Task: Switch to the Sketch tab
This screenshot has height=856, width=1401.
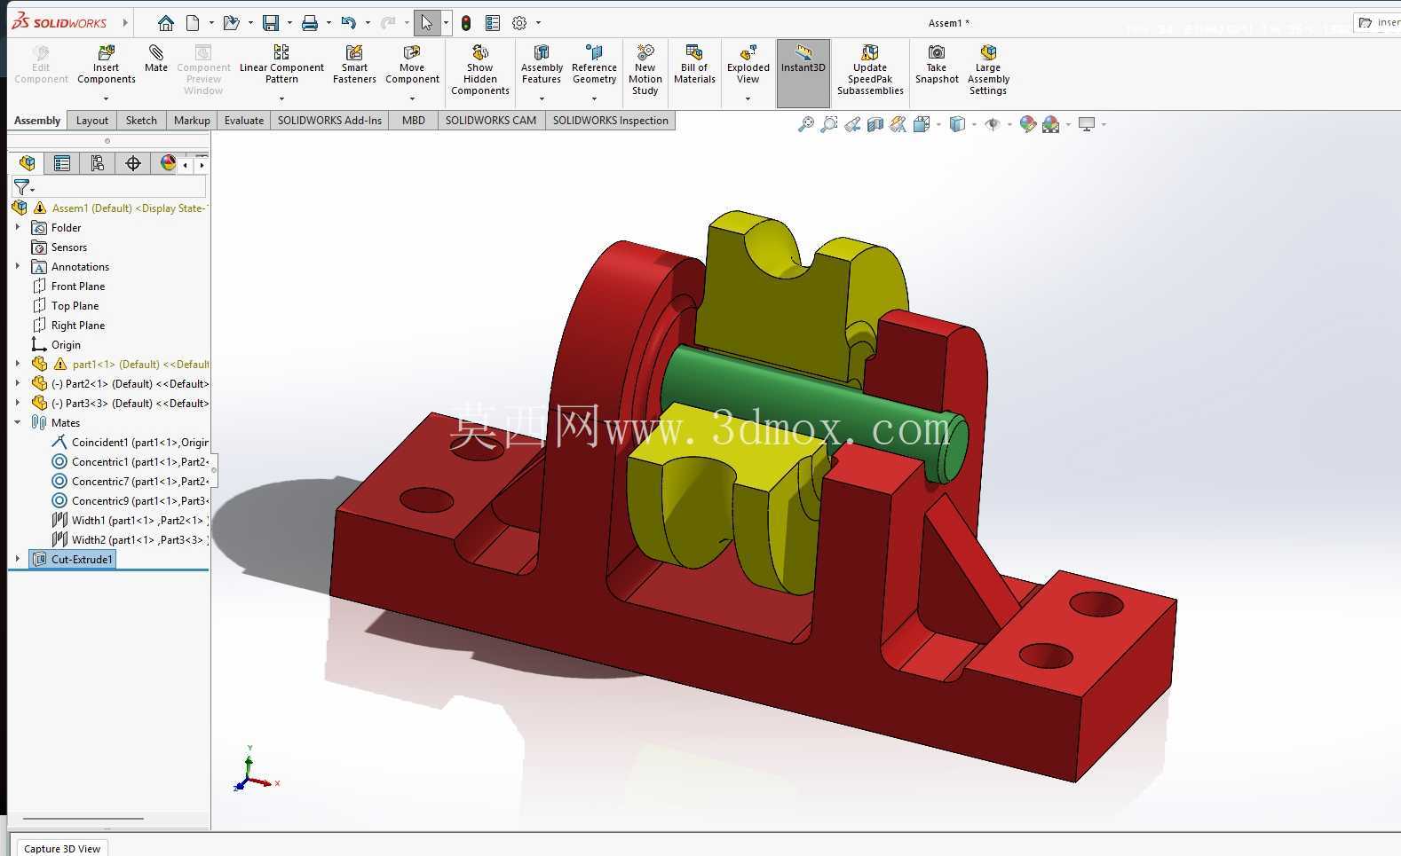Action: [141, 121]
